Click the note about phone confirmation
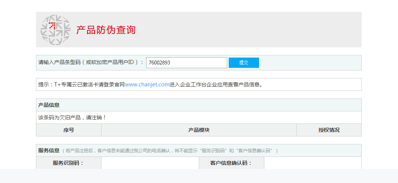The width and height of the screenshot is (398, 183). click(x=170, y=151)
